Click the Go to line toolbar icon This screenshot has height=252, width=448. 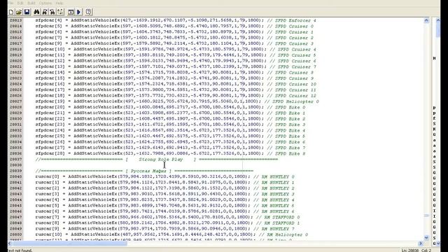[x=60, y=12]
